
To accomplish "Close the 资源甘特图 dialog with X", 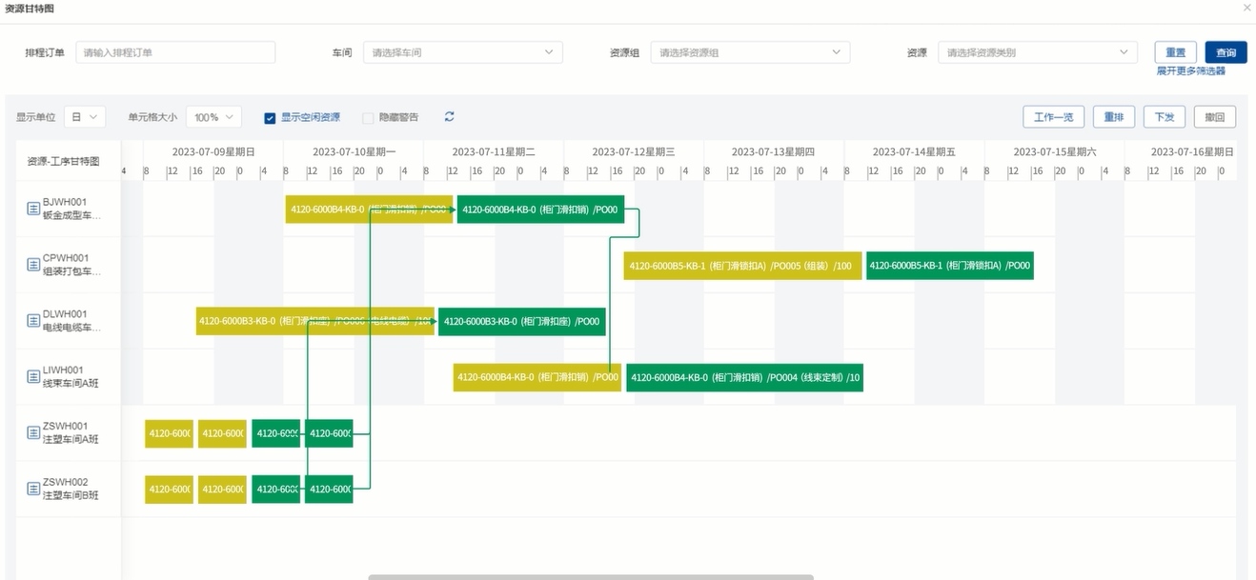I will click(x=1246, y=8).
